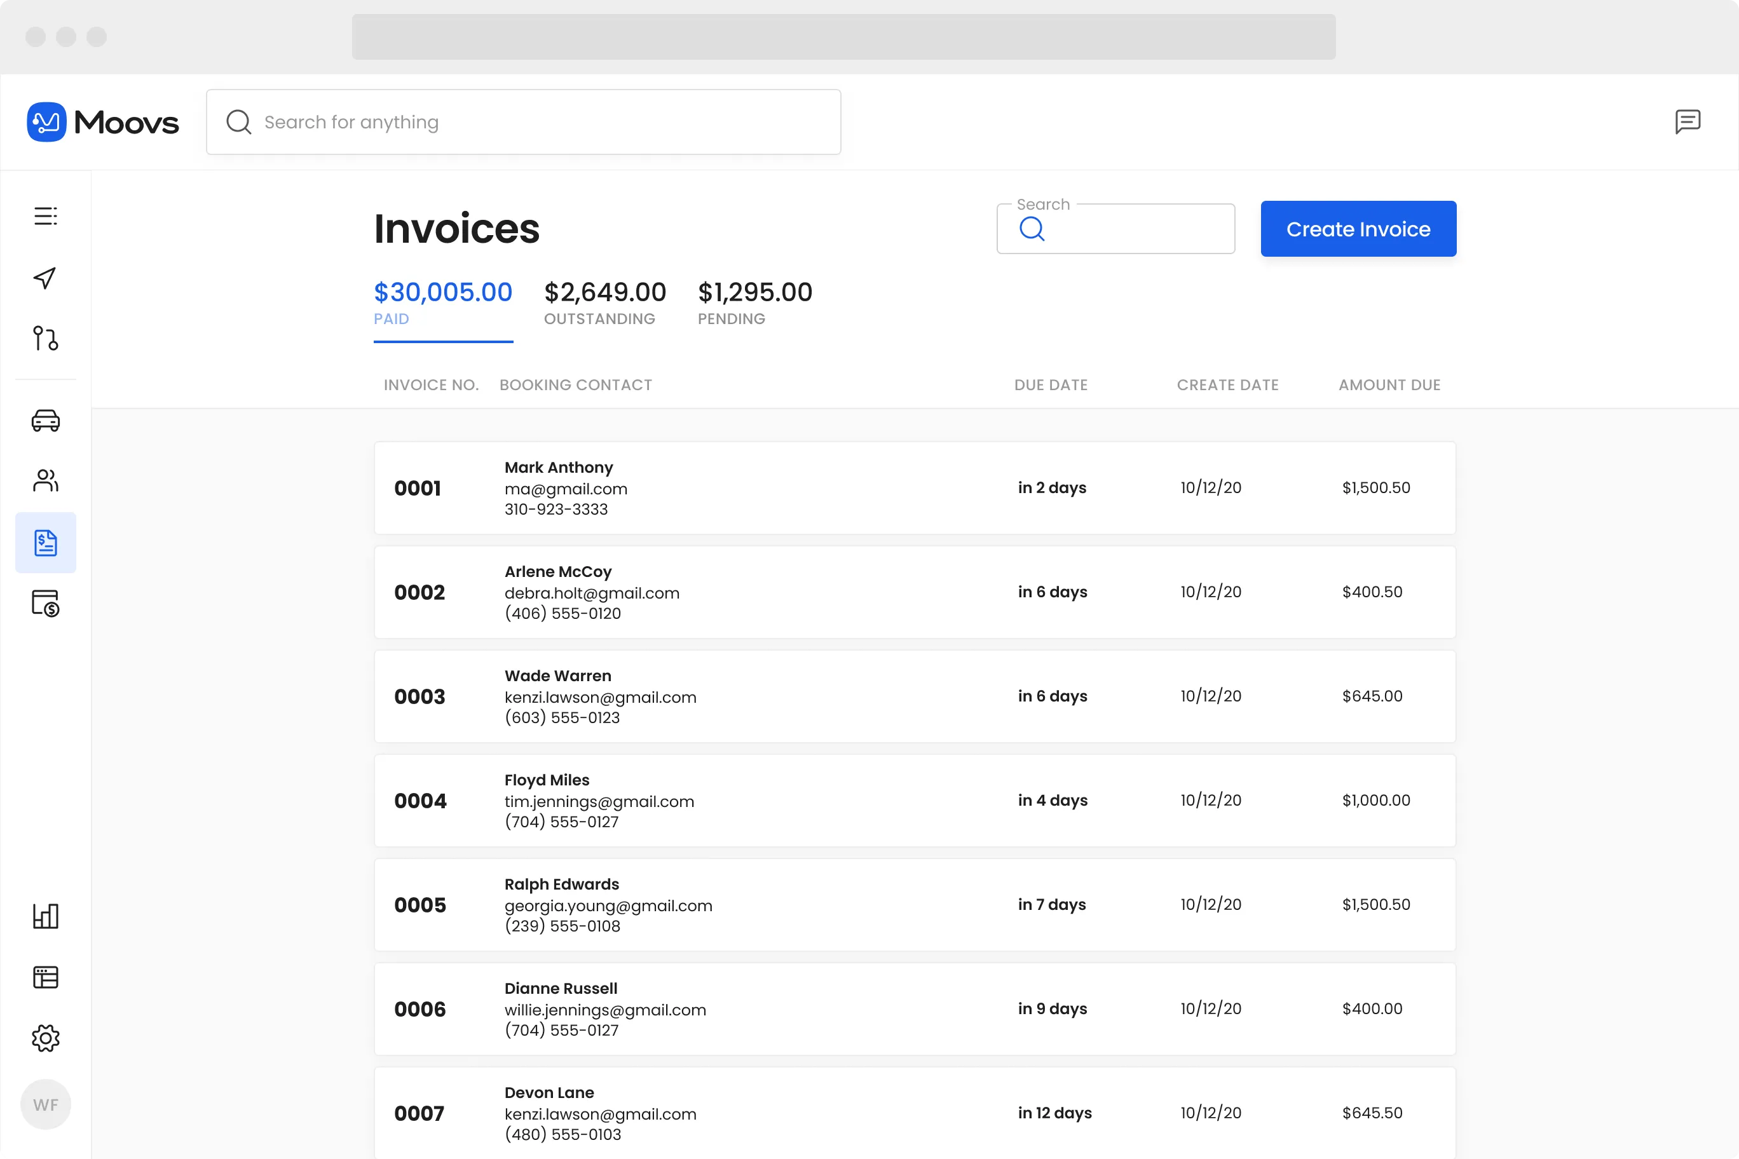The image size is (1739, 1159).
Task: Open the route waypoints icon in sidebar
Action: pos(45,339)
